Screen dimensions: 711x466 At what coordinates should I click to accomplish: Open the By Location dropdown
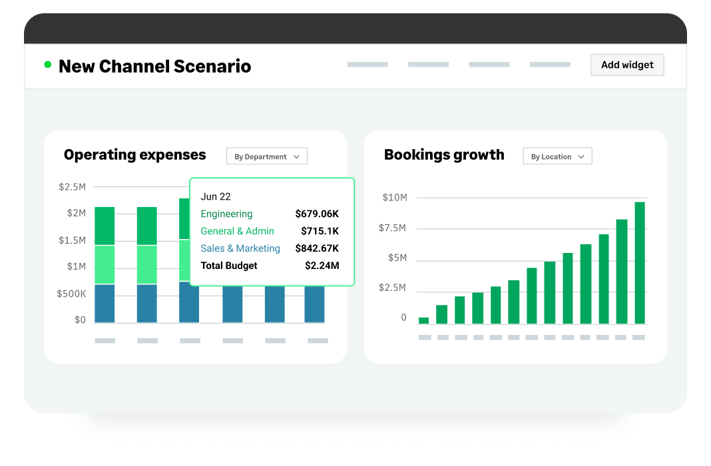coord(557,156)
